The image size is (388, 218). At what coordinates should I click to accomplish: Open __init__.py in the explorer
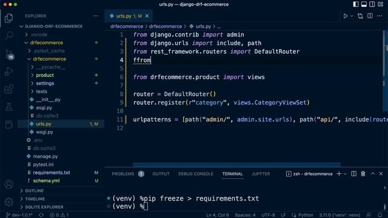click(x=48, y=99)
